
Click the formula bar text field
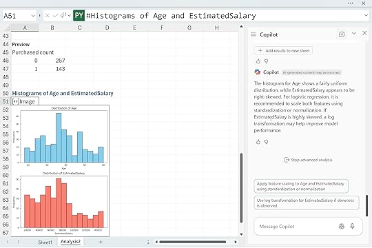[x=223, y=16]
